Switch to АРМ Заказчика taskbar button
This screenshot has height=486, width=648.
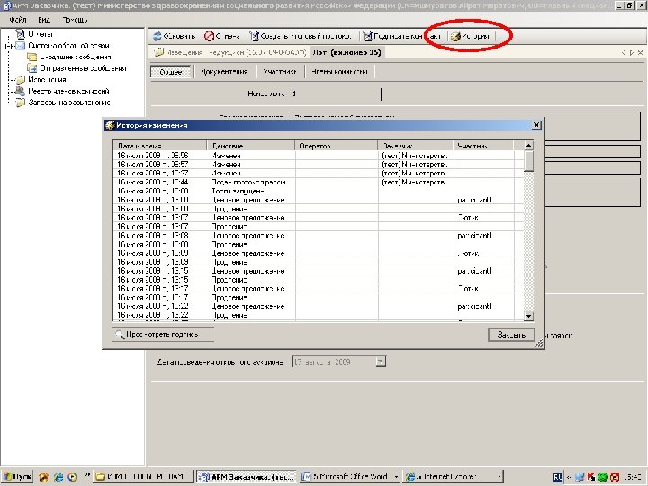[247, 477]
